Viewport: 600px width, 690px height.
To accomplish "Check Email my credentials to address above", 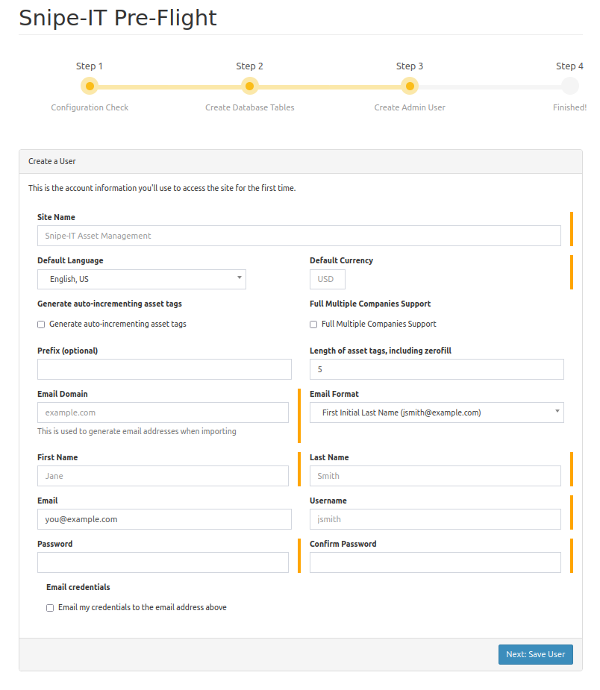I will [x=50, y=608].
